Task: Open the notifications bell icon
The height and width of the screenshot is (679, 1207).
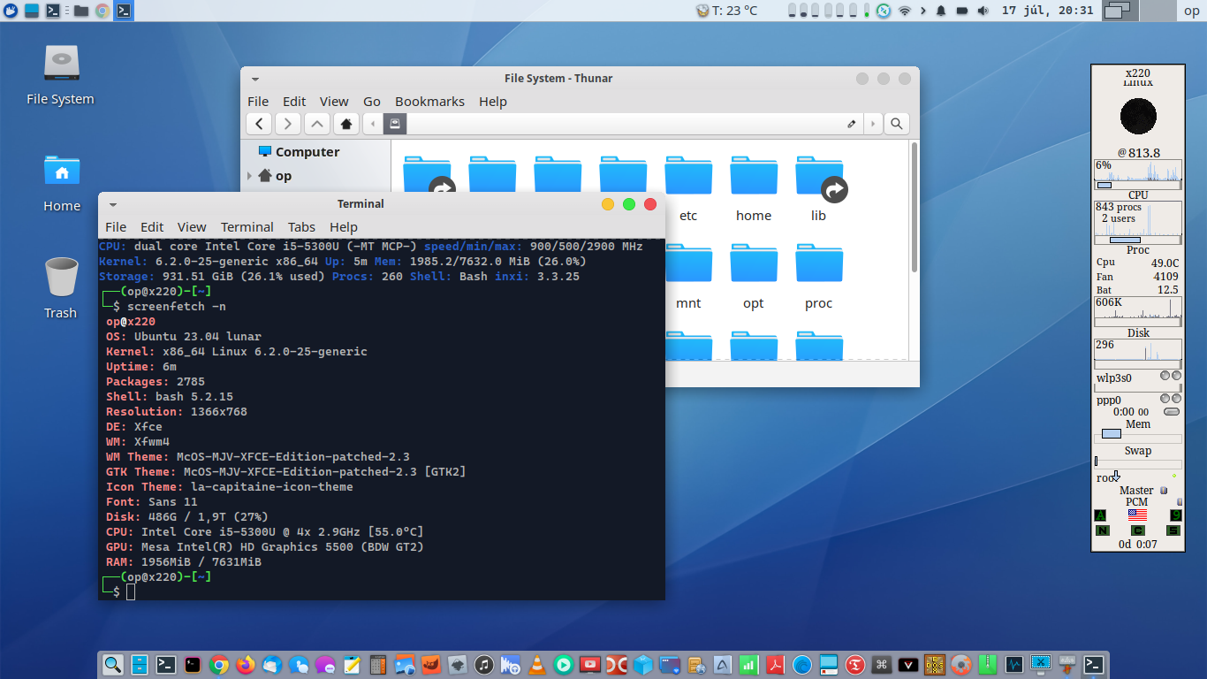Action: 941,11
